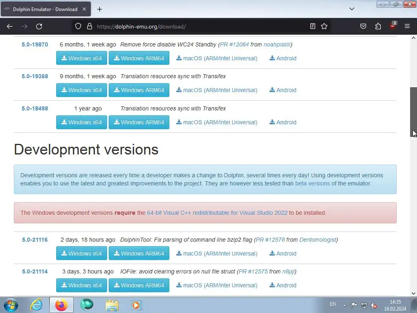Download Windows ARM64 build of 5.0-21116
The height and width of the screenshot is (313, 417).
139,253
